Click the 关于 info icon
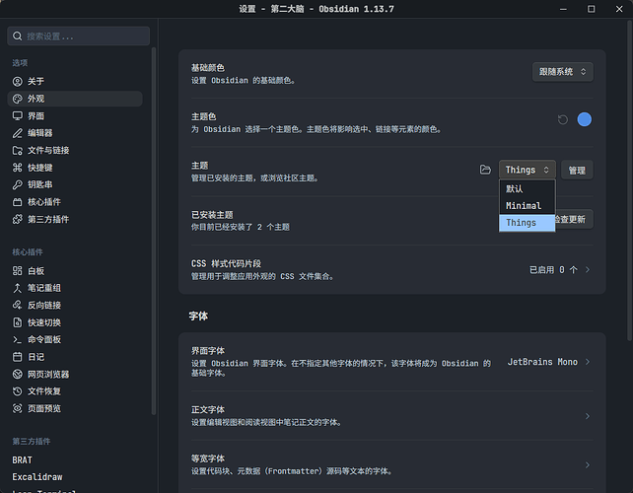Viewport: 633px width, 493px height. 18,82
